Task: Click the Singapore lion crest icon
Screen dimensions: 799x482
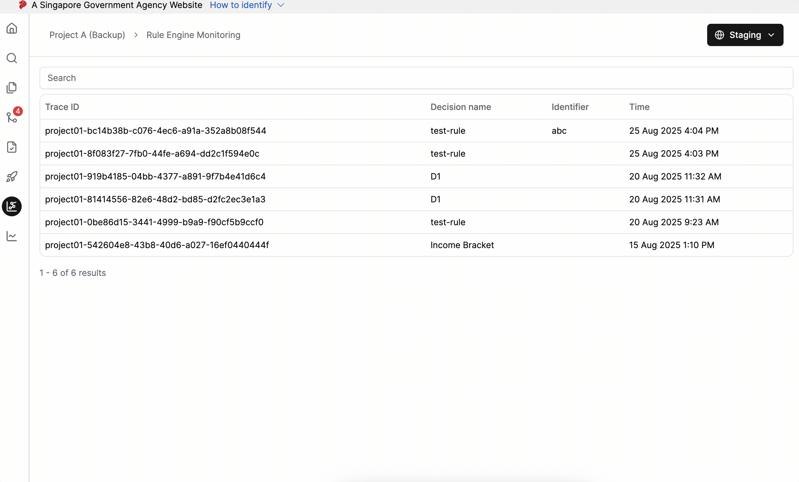Action: coord(23,5)
